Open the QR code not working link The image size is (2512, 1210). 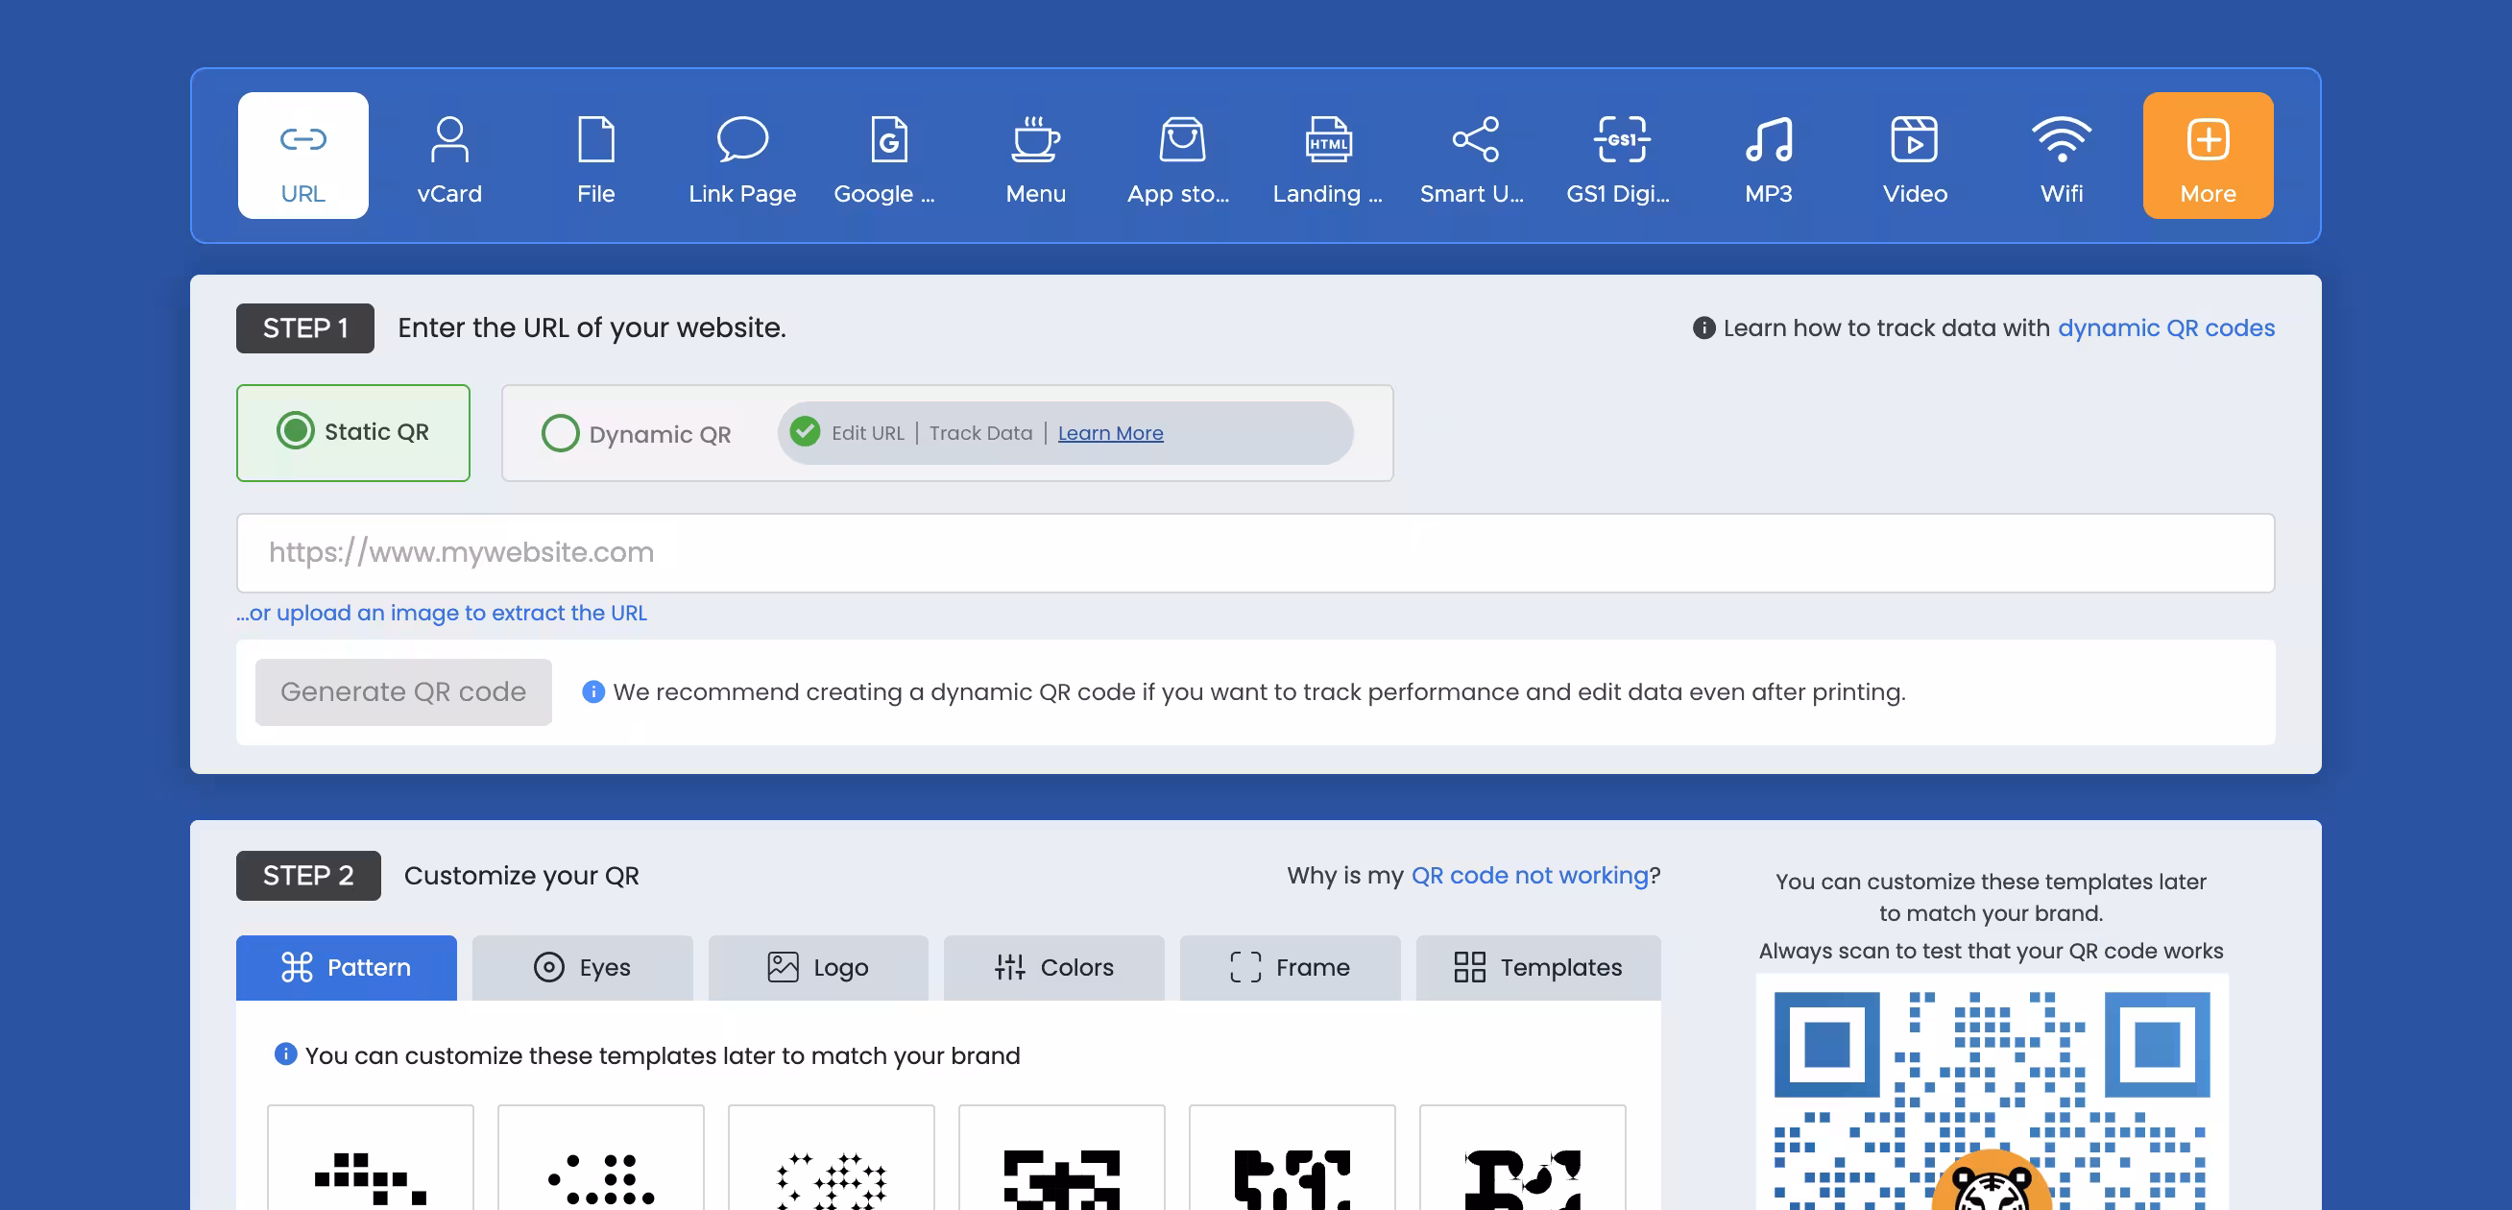[1529, 875]
